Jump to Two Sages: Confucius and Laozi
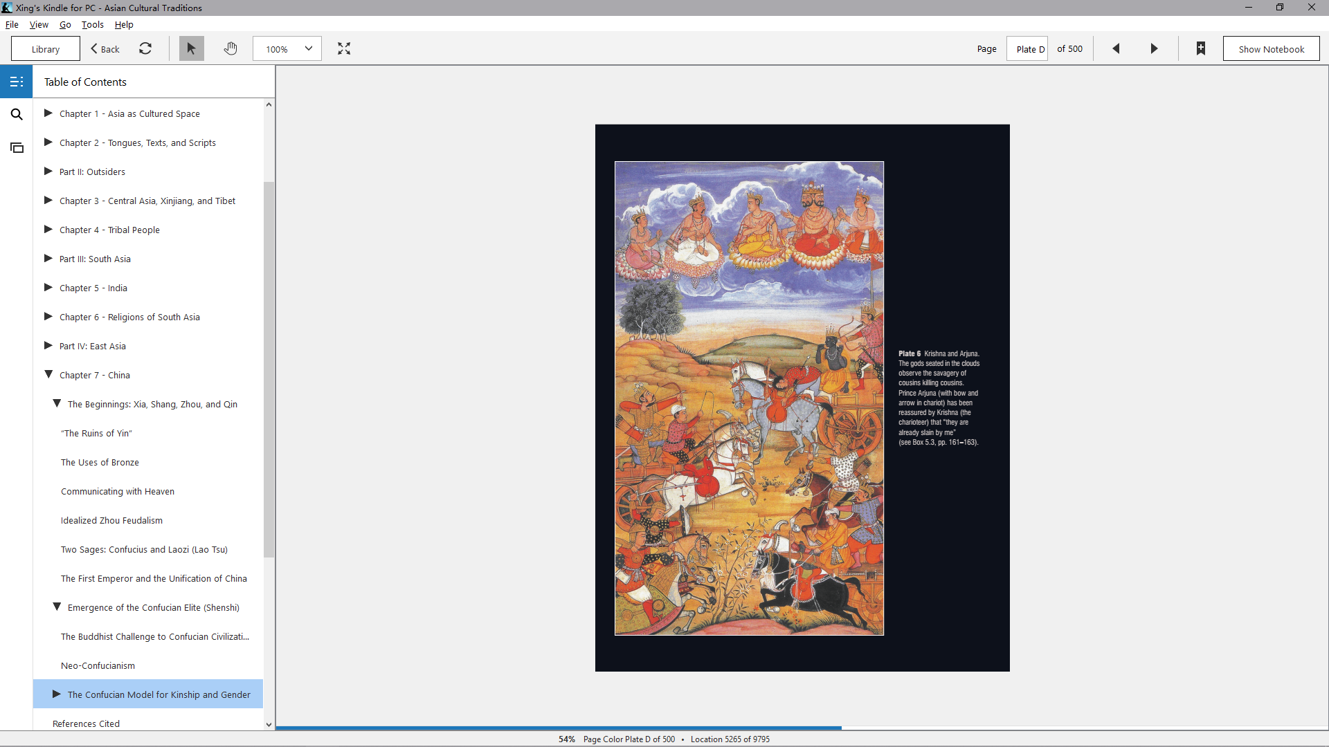 [144, 549]
